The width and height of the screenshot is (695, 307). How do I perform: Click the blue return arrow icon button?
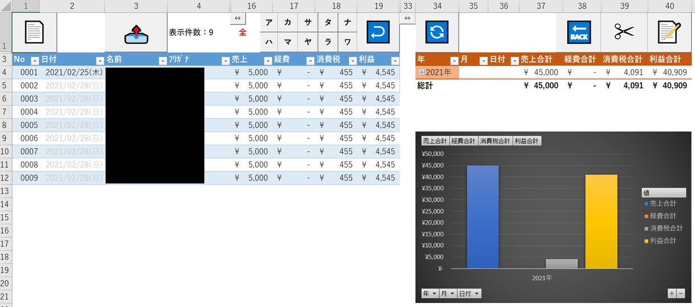(378, 32)
